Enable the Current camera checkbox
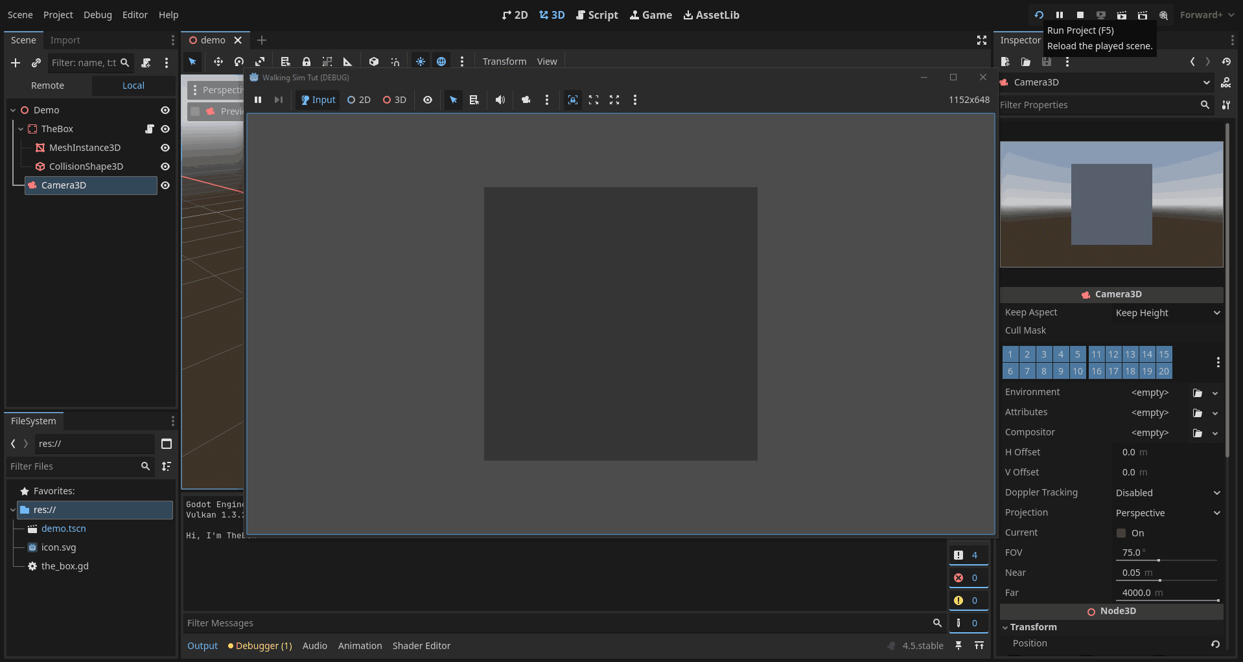The height and width of the screenshot is (662, 1243). (x=1121, y=533)
